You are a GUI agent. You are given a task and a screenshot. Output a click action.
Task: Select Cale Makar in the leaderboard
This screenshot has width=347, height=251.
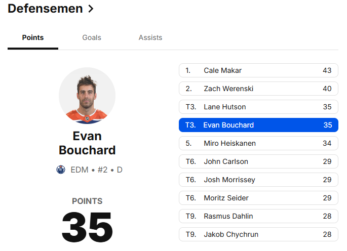point(258,70)
